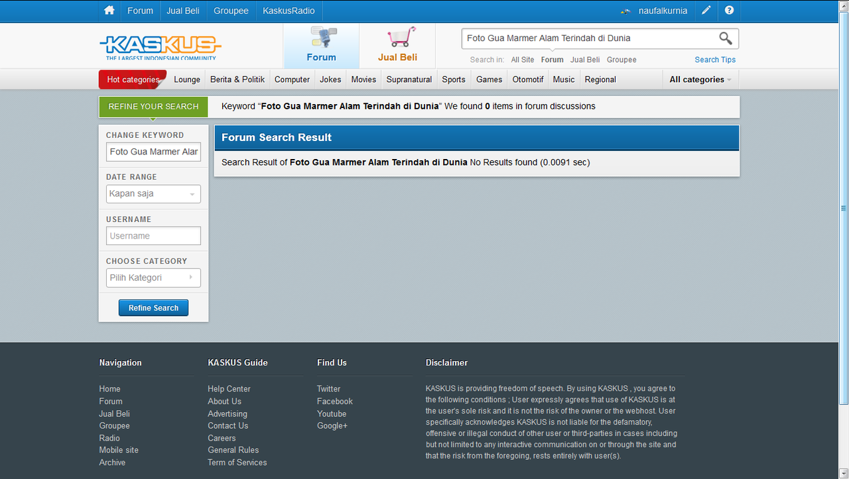The width and height of the screenshot is (849, 479).
Task: Open the General Rules link
Action: point(233,451)
